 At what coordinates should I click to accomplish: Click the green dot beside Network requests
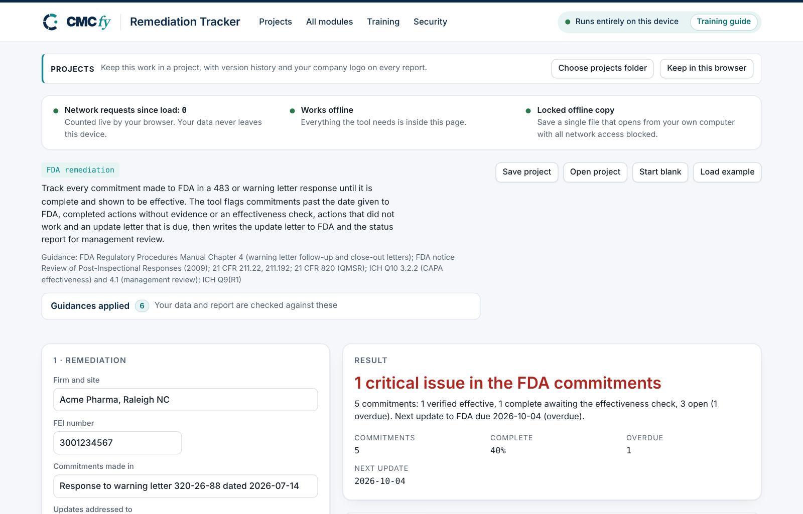[56, 111]
